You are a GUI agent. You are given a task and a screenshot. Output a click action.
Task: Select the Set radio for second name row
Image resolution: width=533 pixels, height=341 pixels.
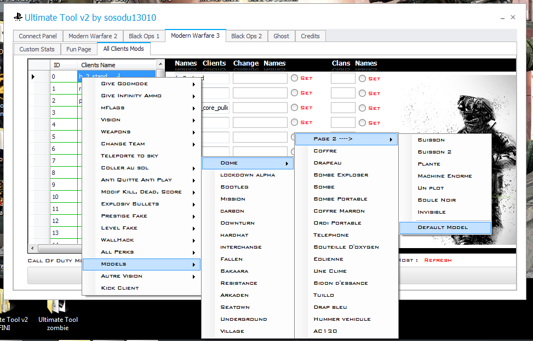coord(294,93)
